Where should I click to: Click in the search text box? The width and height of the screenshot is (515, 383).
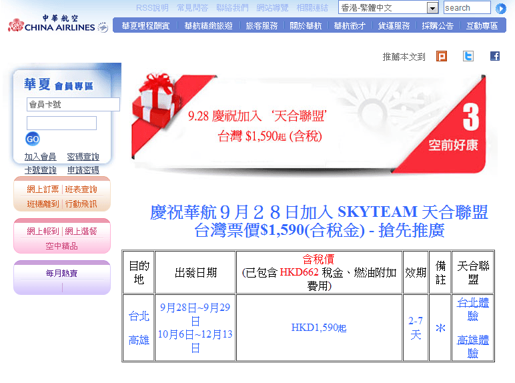tap(466, 8)
